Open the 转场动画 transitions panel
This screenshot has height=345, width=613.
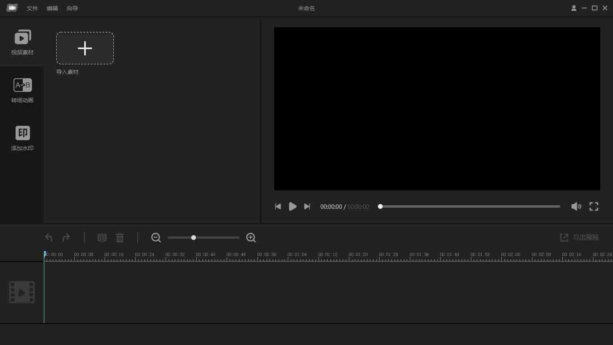point(22,90)
